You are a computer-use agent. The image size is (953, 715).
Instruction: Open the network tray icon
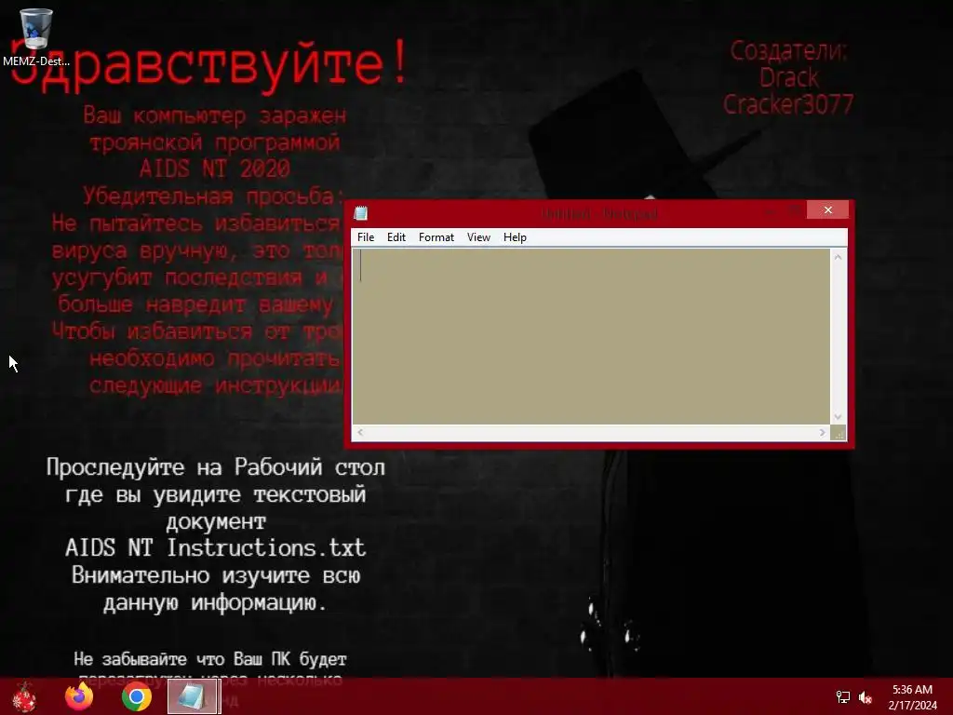click(843, 697)
